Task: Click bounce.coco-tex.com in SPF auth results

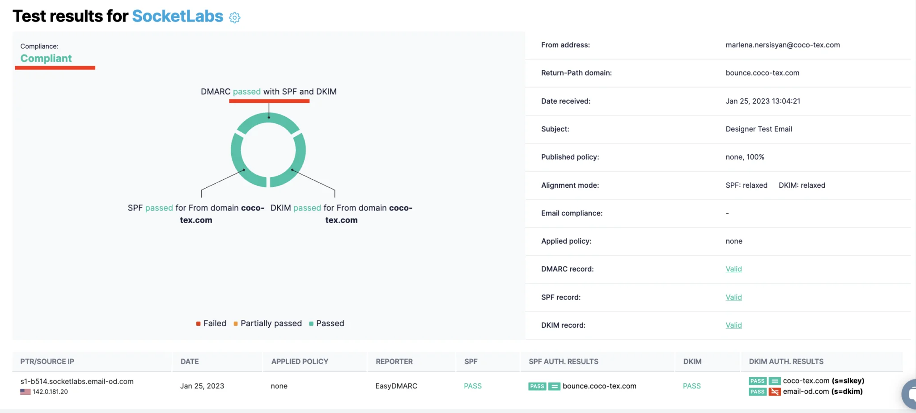Action: (x=599, y=386)
